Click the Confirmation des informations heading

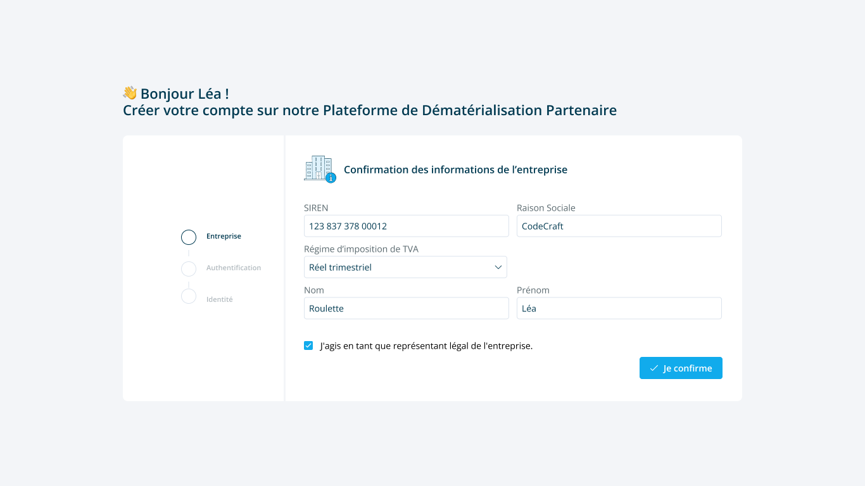click(x=455, y=170)
